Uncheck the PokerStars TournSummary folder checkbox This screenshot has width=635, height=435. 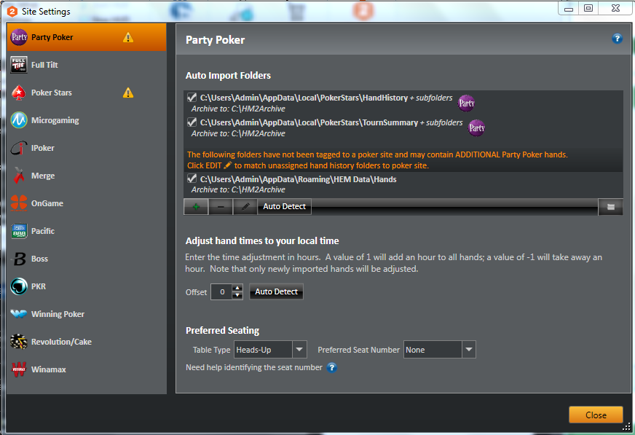[192, 122]
